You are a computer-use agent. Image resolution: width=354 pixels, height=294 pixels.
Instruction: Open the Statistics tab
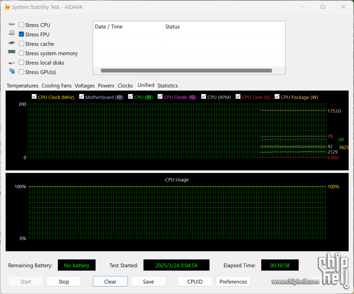[168, 86]
